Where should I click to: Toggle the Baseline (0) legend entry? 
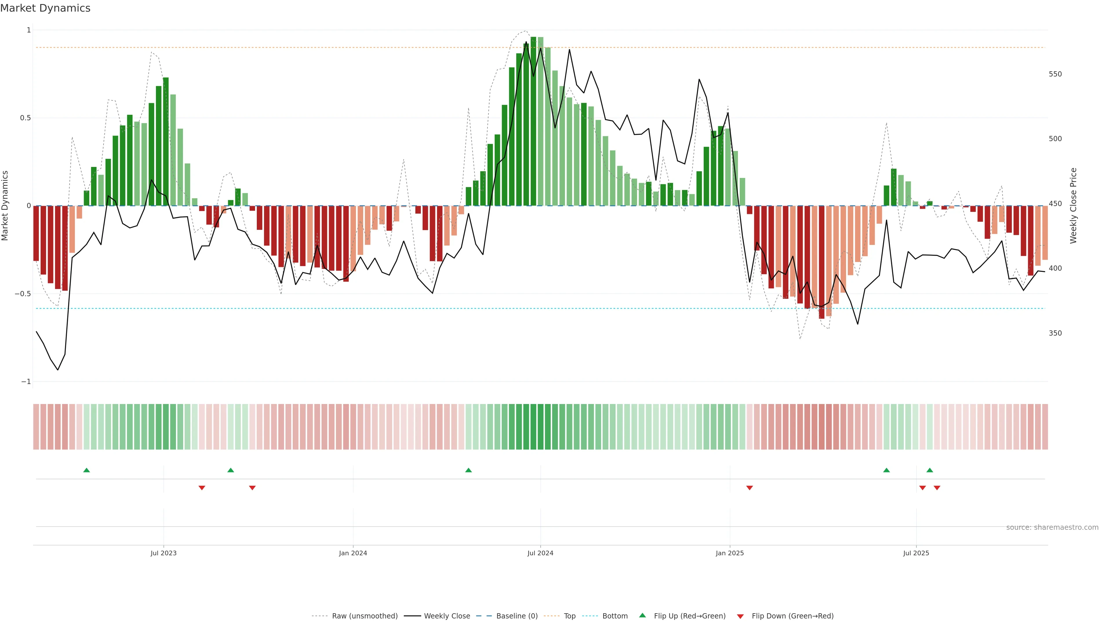[x=517, y=616]
